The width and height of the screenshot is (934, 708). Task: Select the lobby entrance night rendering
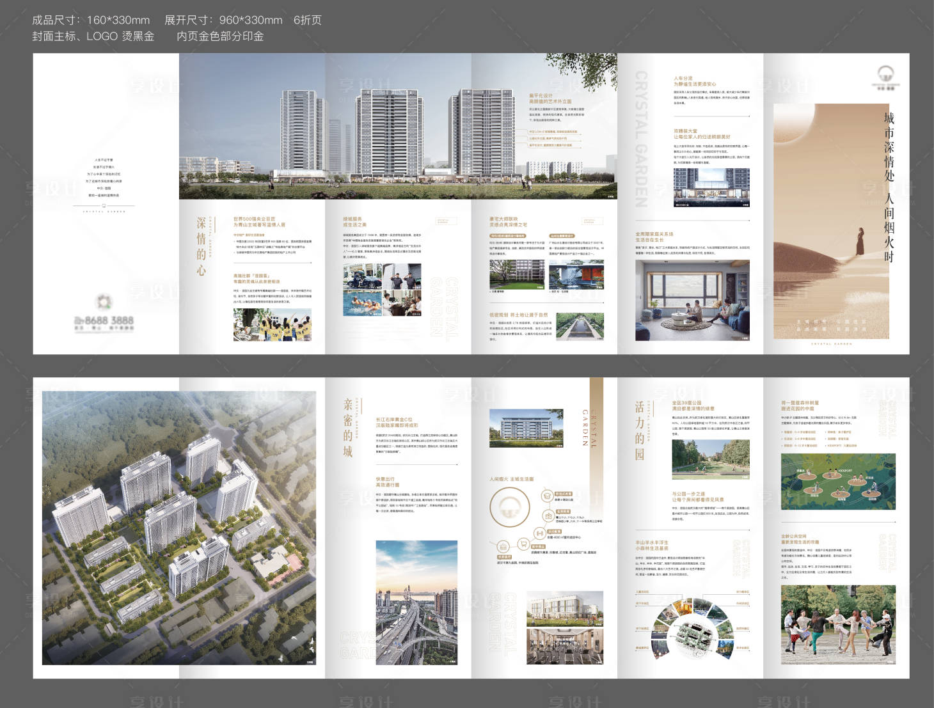click(x=711, y=187)
